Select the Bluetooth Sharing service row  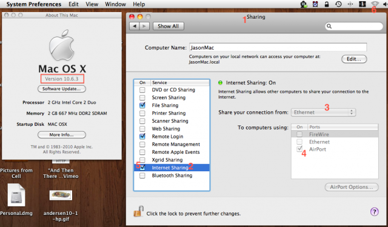tap(172, 176)
